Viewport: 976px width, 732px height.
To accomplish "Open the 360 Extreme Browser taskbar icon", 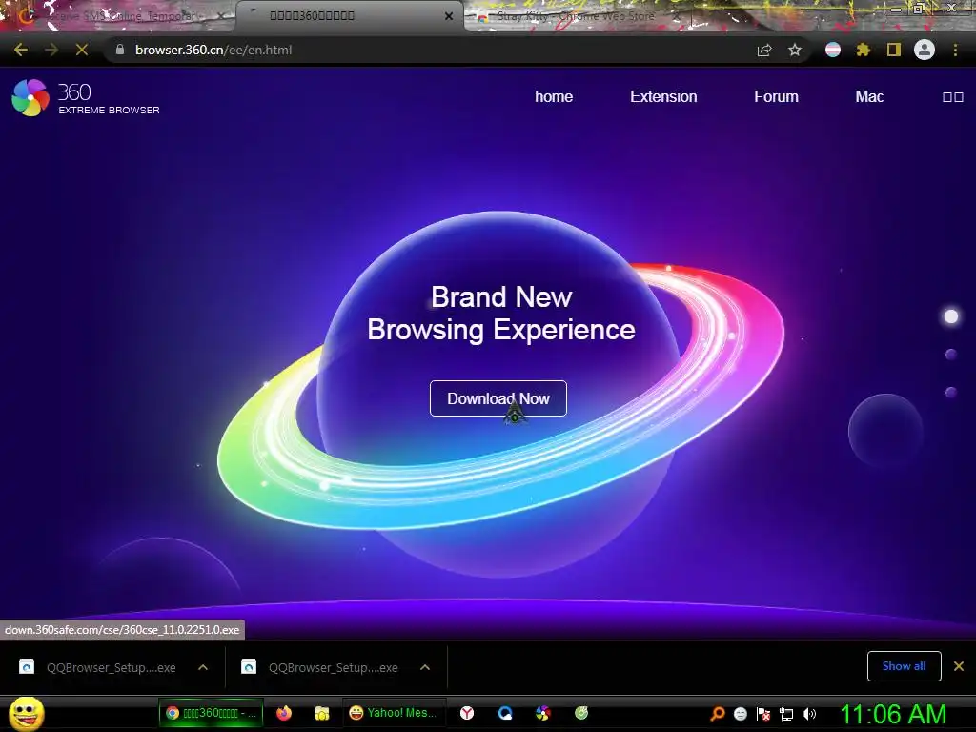I will [542, 713].
